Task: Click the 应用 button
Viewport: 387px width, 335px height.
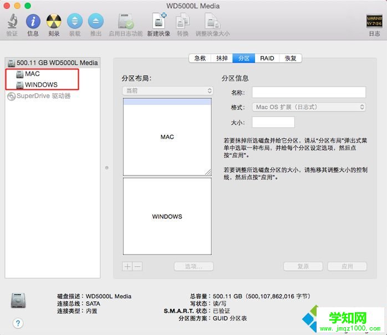Action: 347,266
